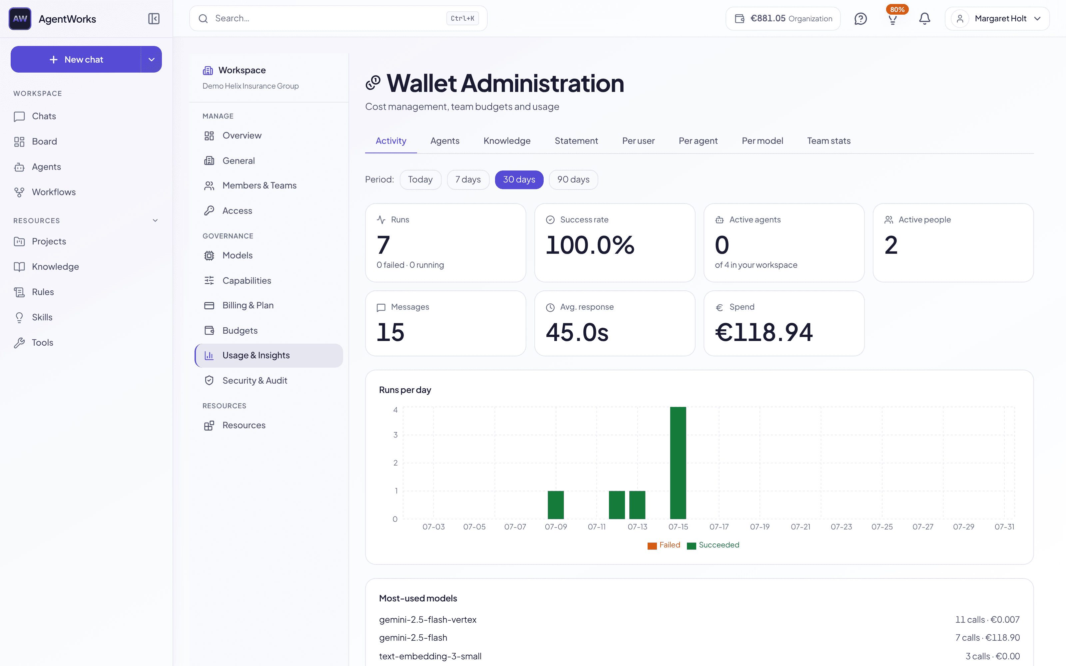This screenshot has width=1066, height=666.
Task: Switch to the Activity tab
Action: [x=391, y=141]
